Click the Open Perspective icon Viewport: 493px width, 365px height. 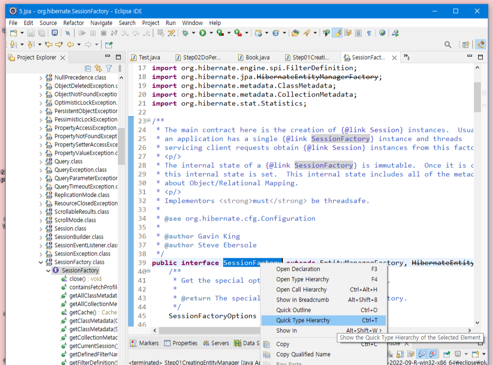(x=466, y=45)
